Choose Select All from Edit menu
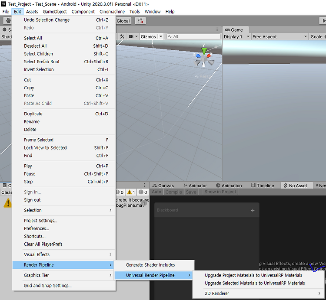The height and width of the screenshot is (300, 326). 63,38
